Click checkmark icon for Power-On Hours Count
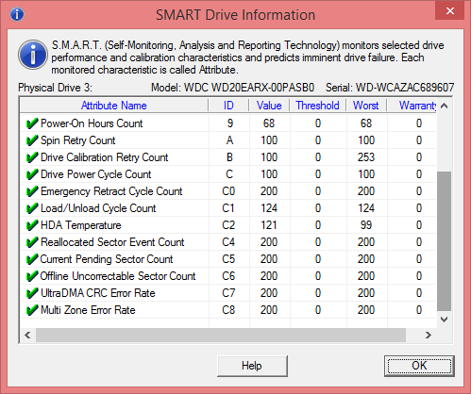This screenshot has width=471, height=394. tap(32, 123)
